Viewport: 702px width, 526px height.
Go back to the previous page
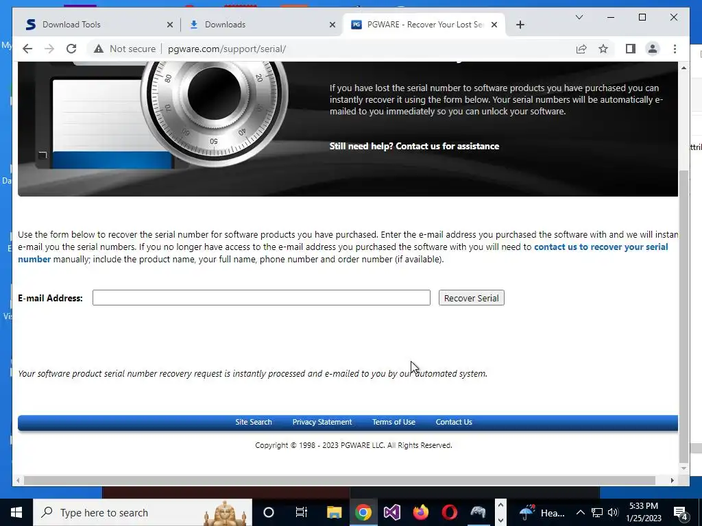click(x=27, y=49)
